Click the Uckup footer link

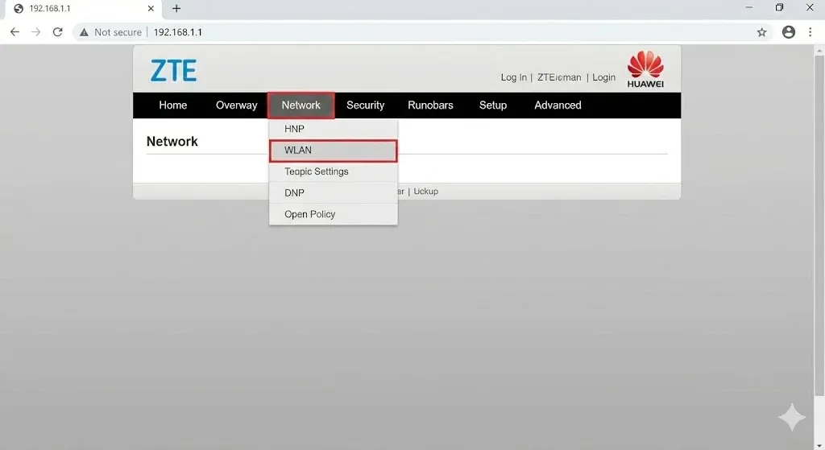point(425,192)
